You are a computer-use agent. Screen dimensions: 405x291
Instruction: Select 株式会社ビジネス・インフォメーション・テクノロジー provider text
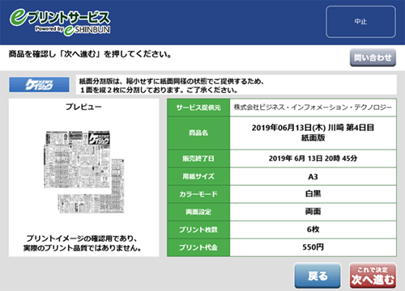[313, 108]
